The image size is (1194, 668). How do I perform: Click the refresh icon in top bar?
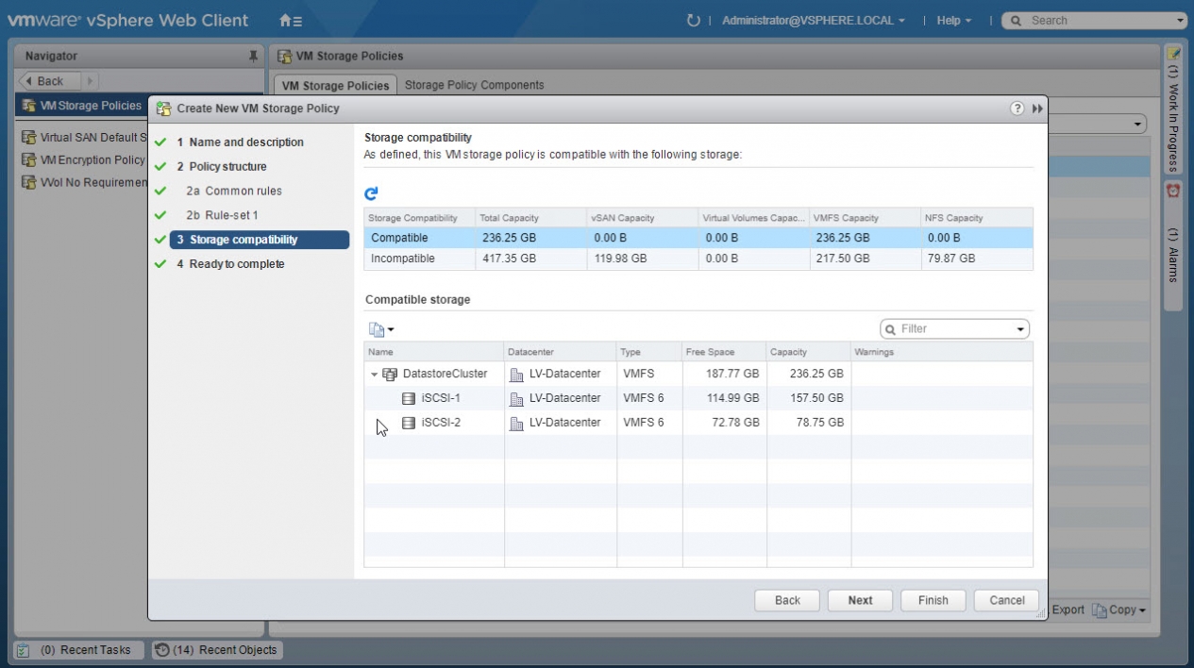tap(694, 20)
